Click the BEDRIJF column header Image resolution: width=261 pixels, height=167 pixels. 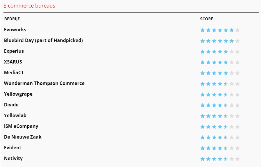tap(12, 19)
